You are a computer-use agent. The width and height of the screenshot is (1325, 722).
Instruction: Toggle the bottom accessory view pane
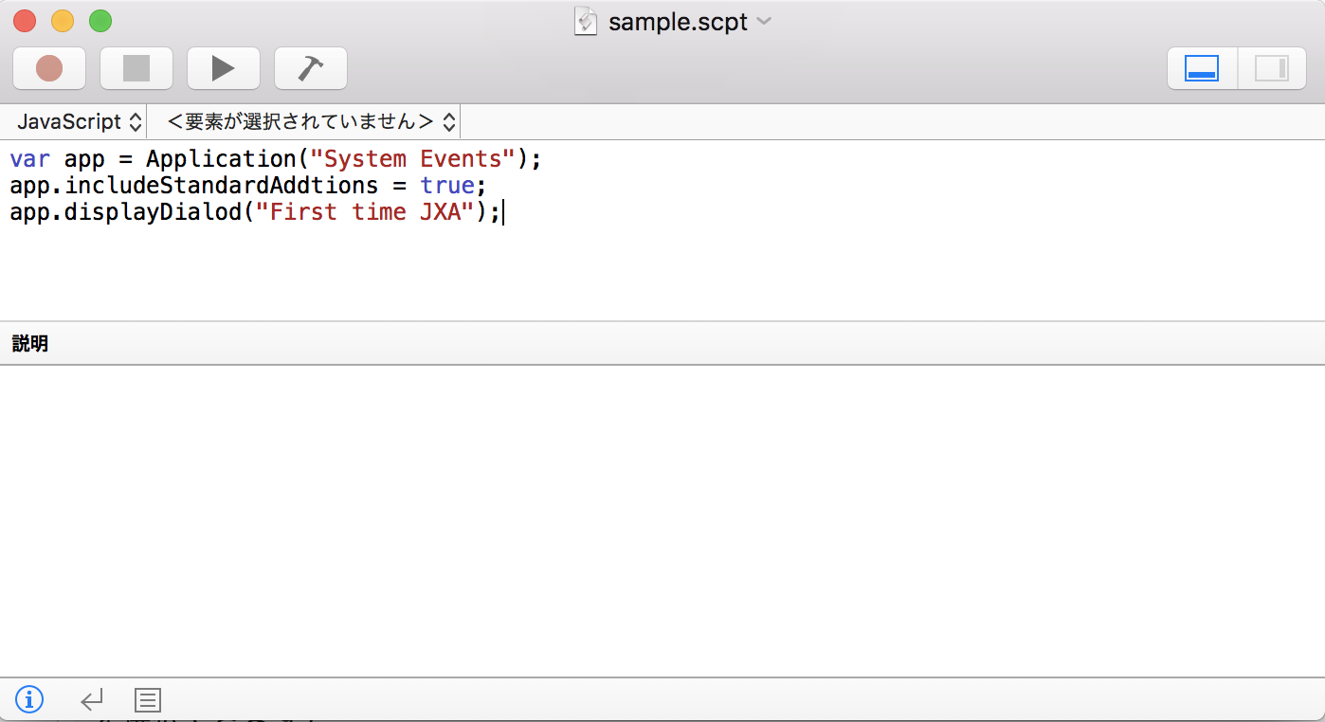pyautogui.click(x=1202, y=68)
